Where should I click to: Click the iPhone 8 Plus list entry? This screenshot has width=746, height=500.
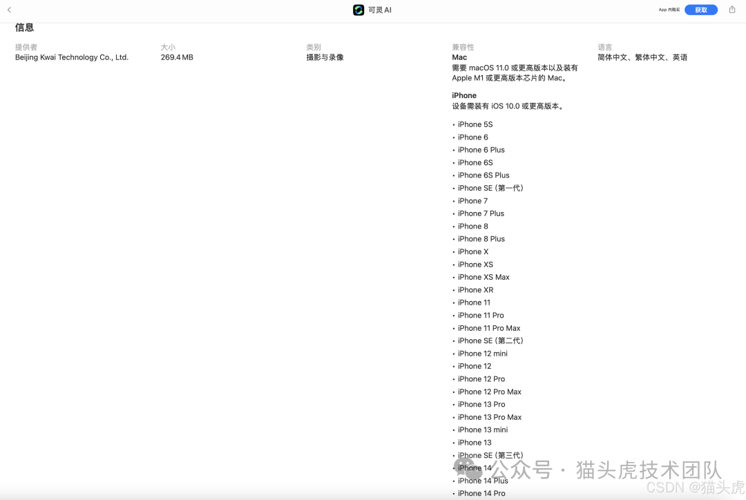pyautogui.click(x=481, y=240)
